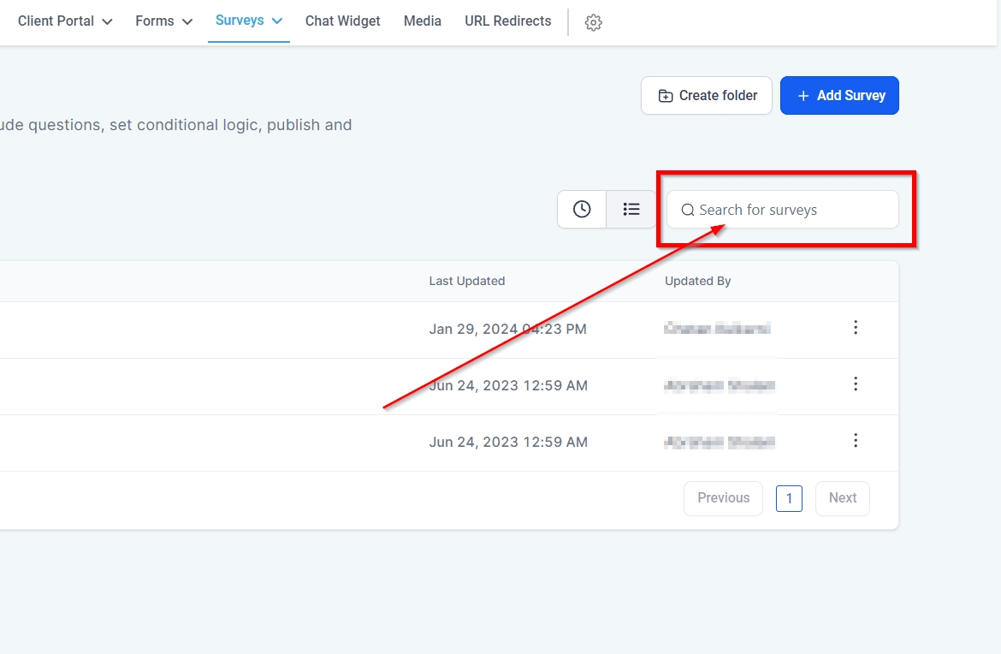Focus the Search for surveys field
The width and height of the screenshot is (1001, 654).
point(791,210)
